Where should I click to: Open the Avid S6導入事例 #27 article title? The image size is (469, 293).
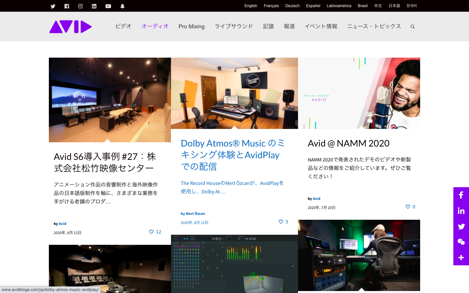(x=105, y=162)
